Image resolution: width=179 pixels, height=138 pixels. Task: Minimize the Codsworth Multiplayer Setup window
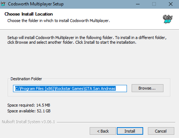138,4
